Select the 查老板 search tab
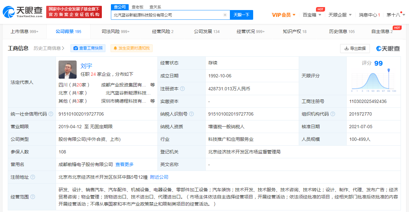409x212 pixels. [137, 7]
